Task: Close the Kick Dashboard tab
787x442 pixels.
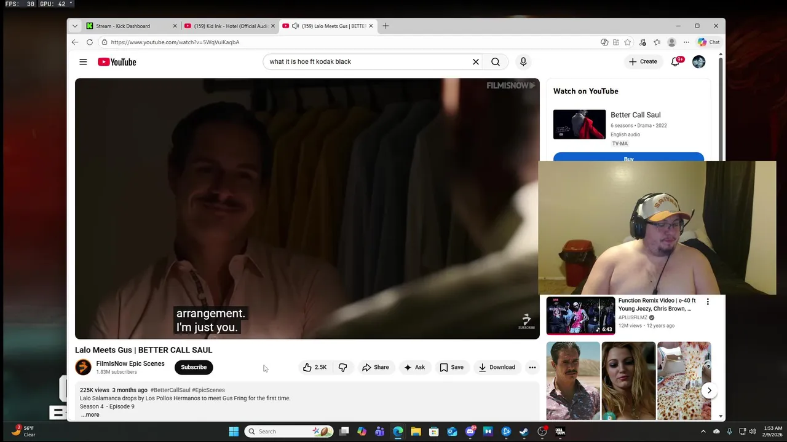Action: (175, 26)
